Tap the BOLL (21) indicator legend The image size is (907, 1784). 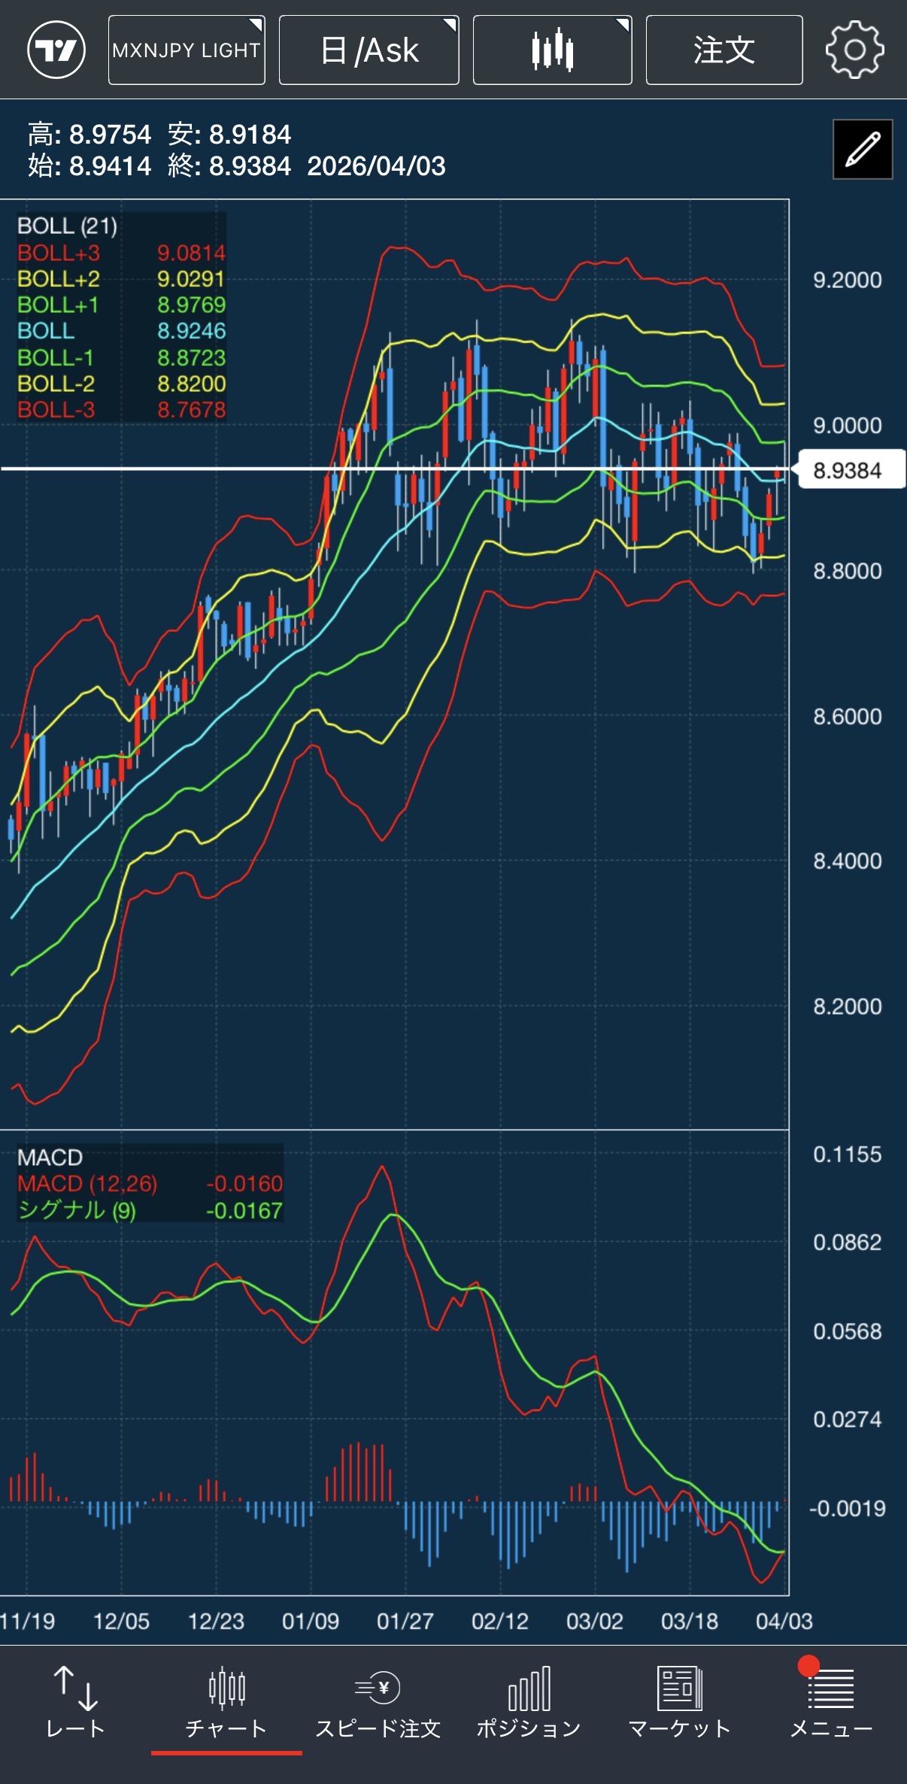[68, 226]
